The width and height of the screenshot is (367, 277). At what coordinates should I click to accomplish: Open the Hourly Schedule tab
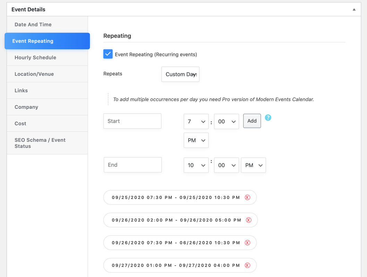click(47, 57)
